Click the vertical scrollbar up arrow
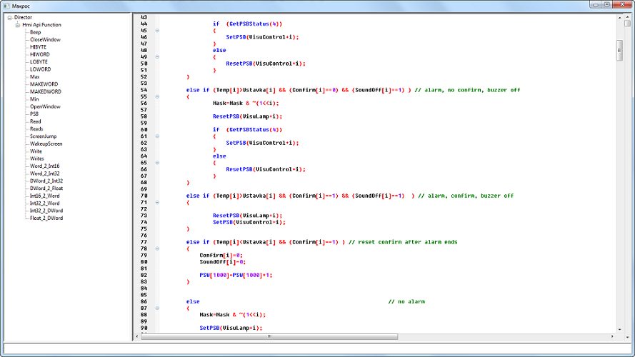The width and height of the screenshot is (635, 357). point(620,17)
